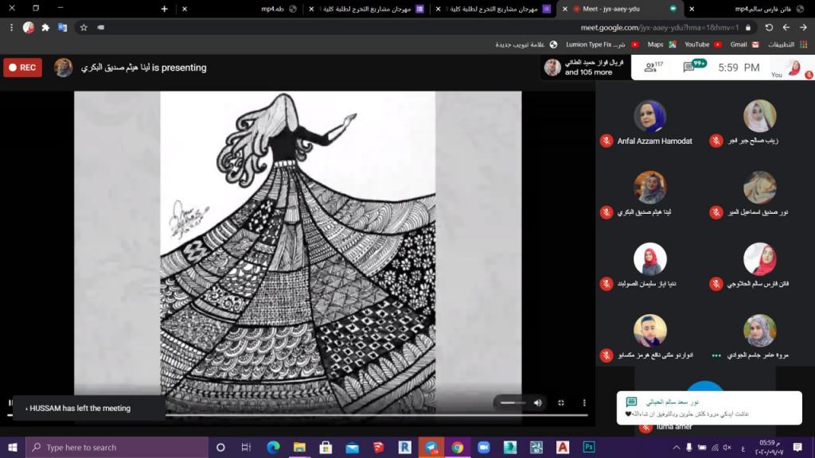This screenshot has width=815, height=458.
Task: Open the Chrome extensions puzzle icon
Action: [x=45, y=27]
